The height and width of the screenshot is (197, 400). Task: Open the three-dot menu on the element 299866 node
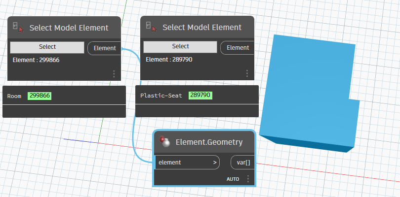[114, 74]
